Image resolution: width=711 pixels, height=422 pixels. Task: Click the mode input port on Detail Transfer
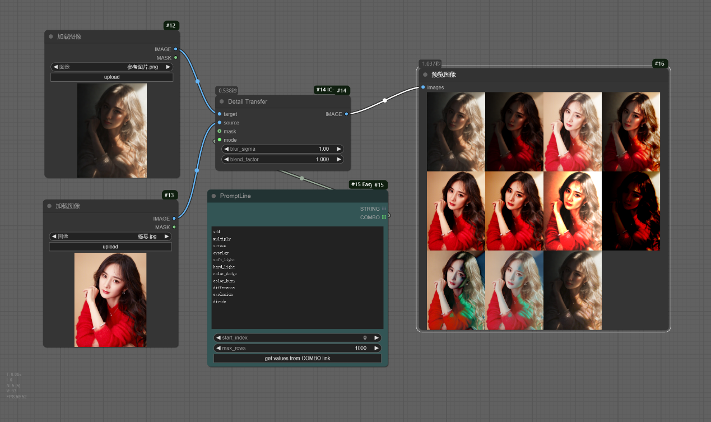220,140
